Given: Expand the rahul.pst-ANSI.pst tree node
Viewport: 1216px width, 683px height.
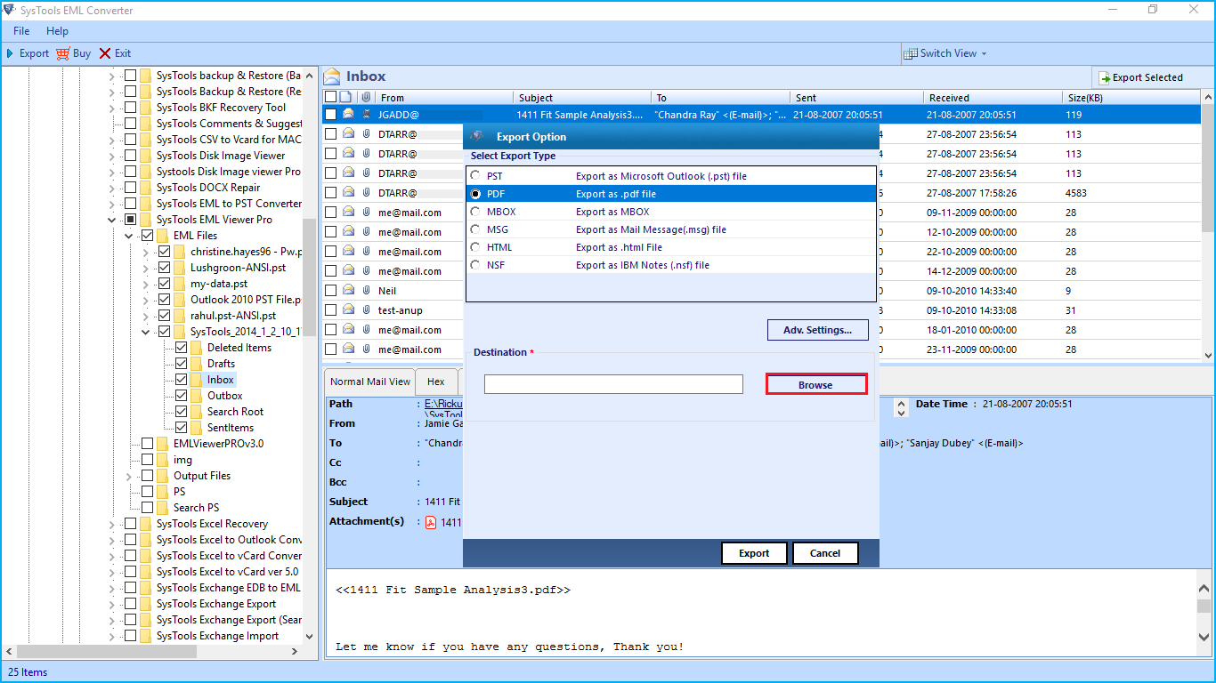Looking at the screenshot, I should (146, 316).
